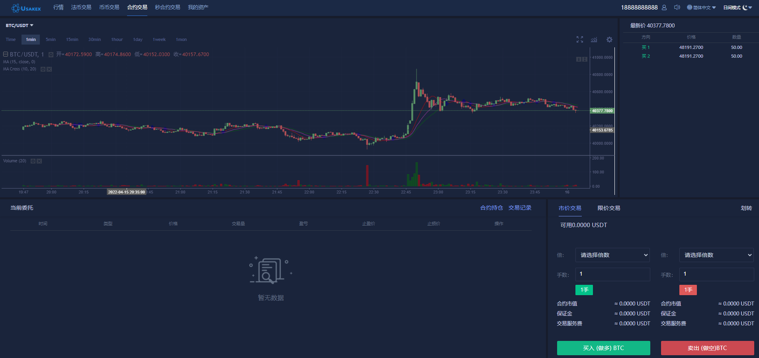Mute the sound notification icon
The width and height of the screenshot is (759, 358).
pos(677,7)
